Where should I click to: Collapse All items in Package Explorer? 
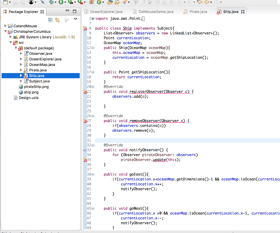[50, 19]
